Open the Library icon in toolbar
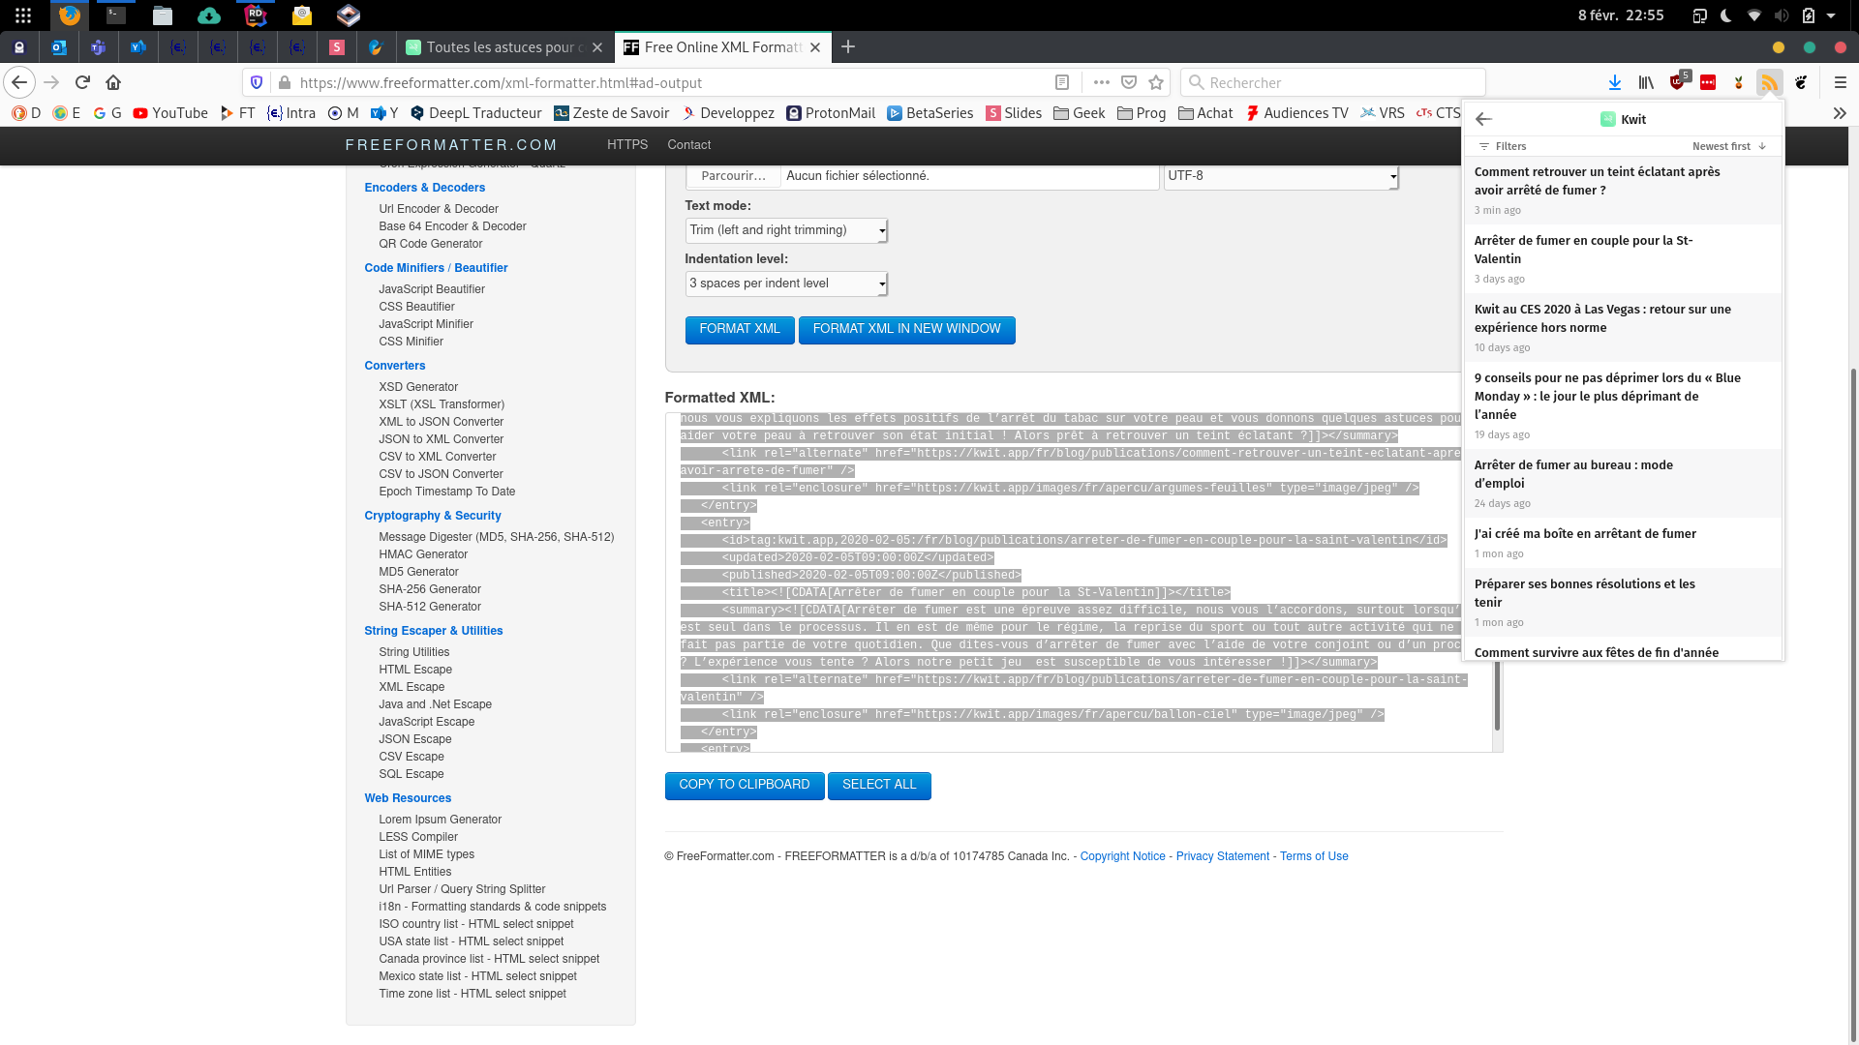The image size is (1859, 1045). click(1646, 83)
